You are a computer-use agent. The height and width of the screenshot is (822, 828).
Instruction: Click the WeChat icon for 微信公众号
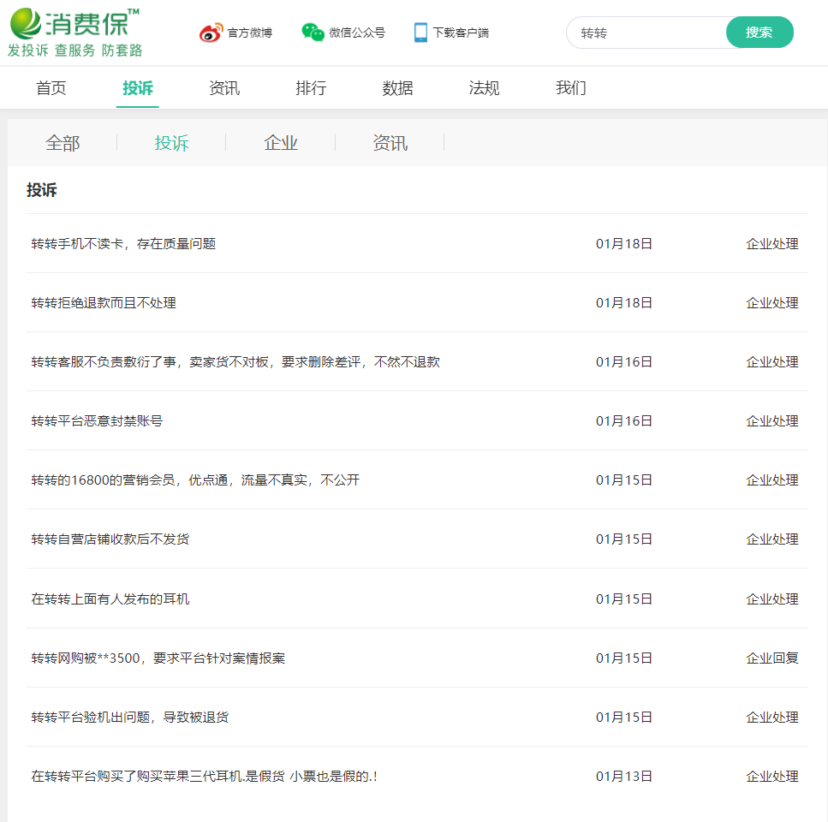313,33
